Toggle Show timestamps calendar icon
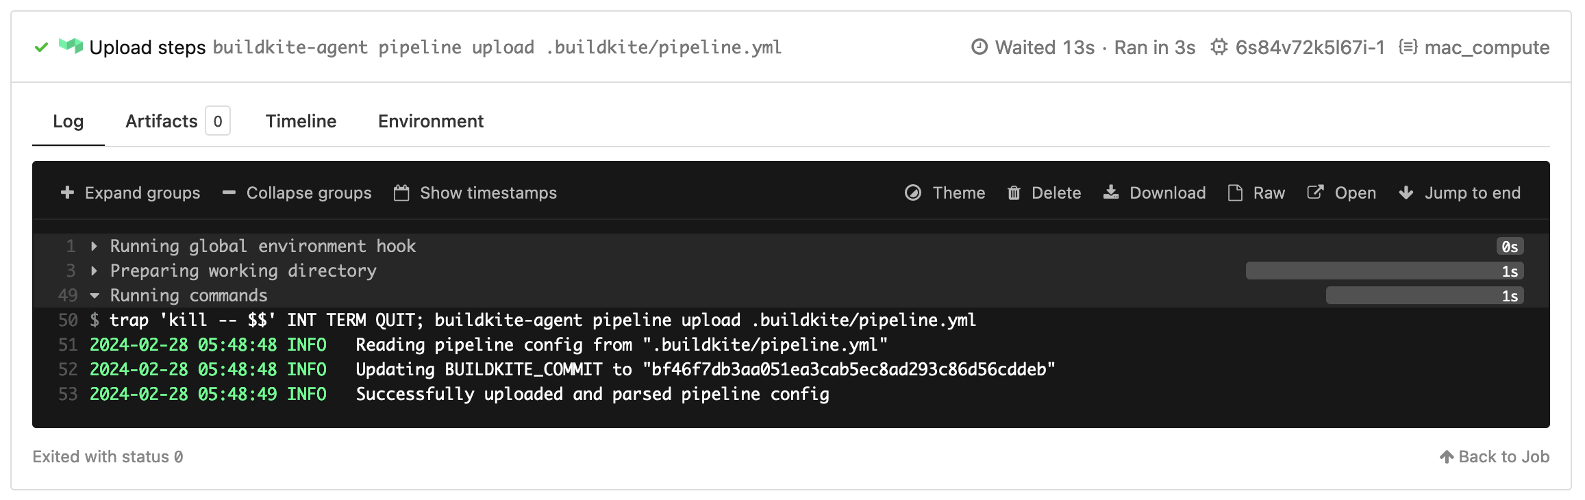Viewport: 1585px width, 500px height. point(401,193)
